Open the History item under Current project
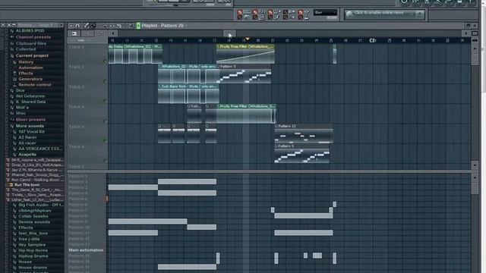The height and width of the screenshot is (273, 486). pos(26,62)
